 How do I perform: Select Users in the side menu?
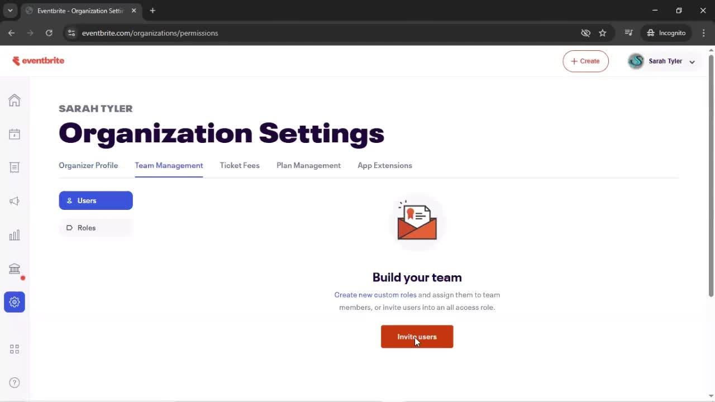point(96,200)
